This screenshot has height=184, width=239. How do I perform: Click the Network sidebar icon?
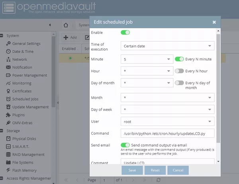tap(8, 59)
